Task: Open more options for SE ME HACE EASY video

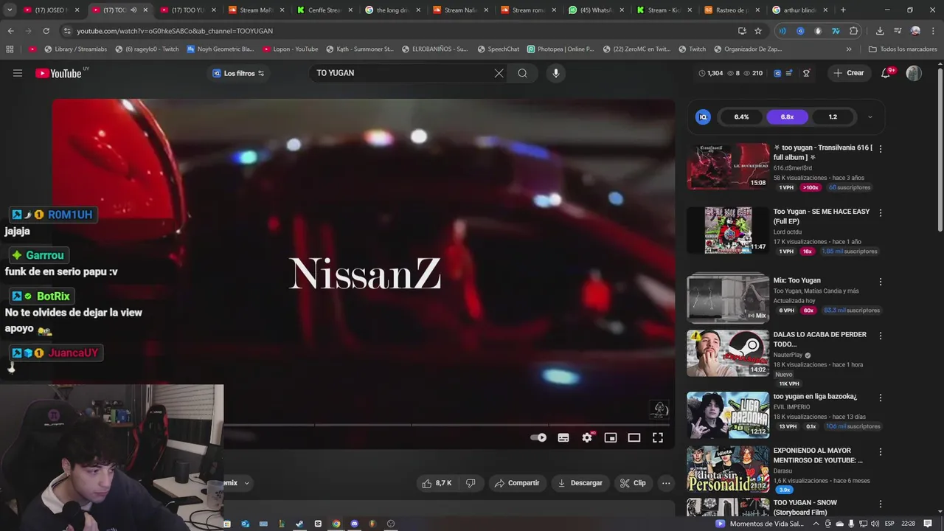Action: pyautogui.click(x=880, y=212)
